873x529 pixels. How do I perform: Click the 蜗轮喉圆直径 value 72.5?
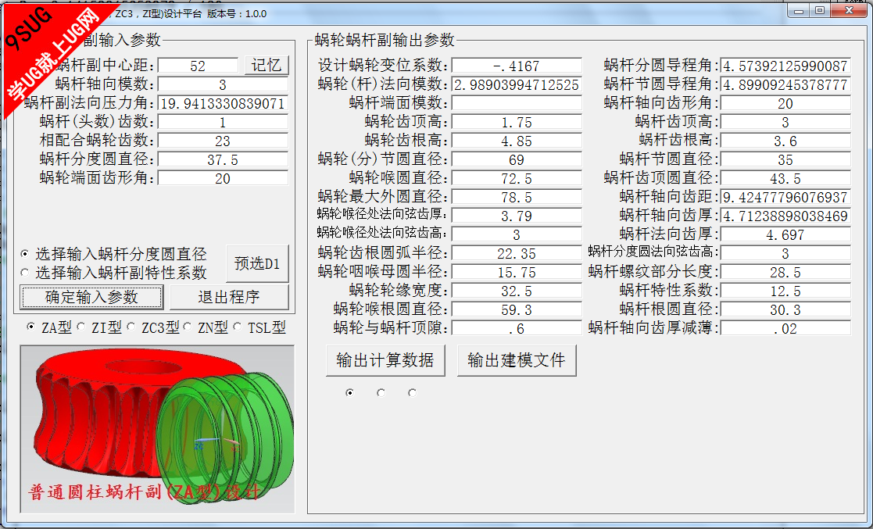point(517,178)
